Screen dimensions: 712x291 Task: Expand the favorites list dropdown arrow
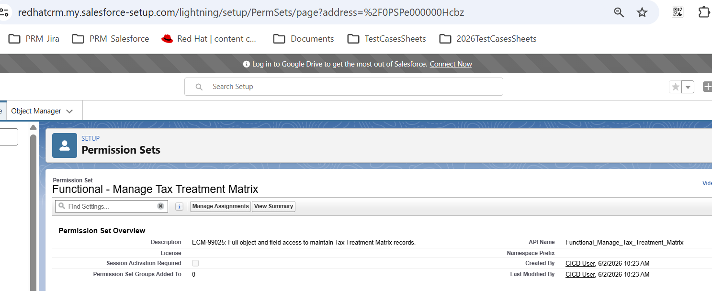tap(688, 87)
